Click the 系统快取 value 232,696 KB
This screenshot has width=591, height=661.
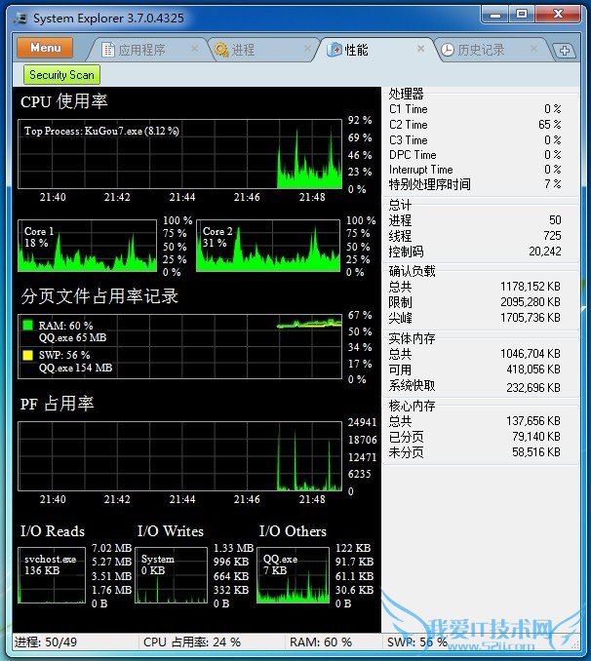pos(533,387)
